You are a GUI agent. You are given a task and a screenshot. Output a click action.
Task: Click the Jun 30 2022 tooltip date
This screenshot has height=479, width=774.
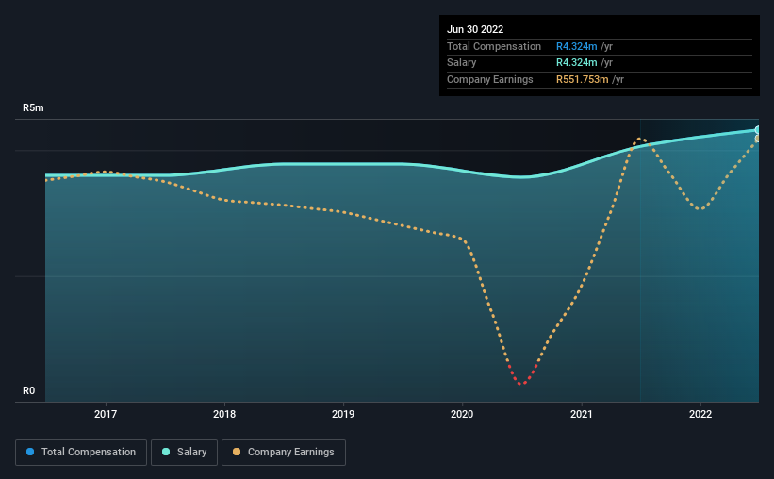pyautogui.click(x=475, y=29)
